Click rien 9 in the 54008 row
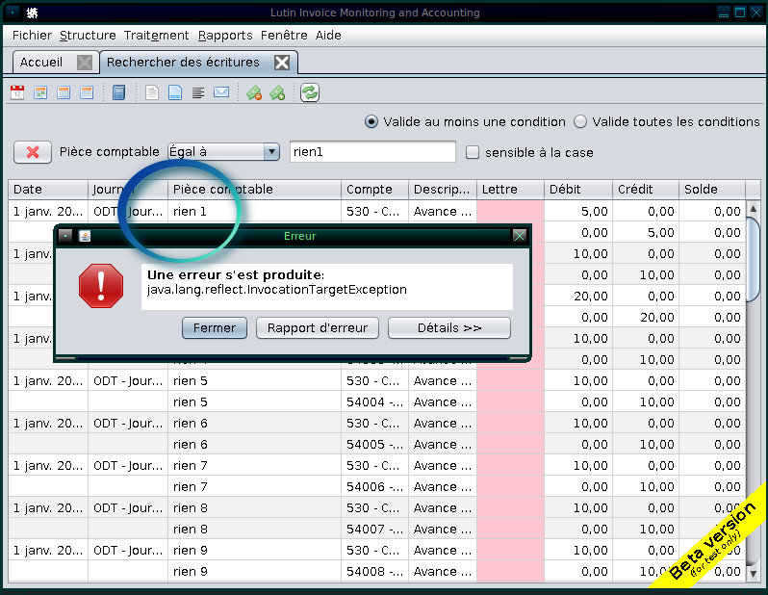The width and height of the screenshot is (768, 595). pyautogui.click(x=254, y=572)
